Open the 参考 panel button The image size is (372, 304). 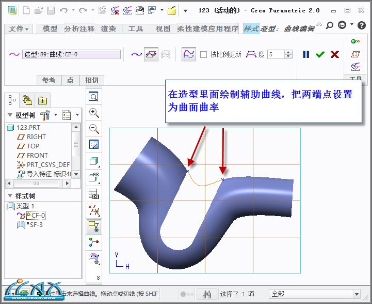[x=48, y=80]
